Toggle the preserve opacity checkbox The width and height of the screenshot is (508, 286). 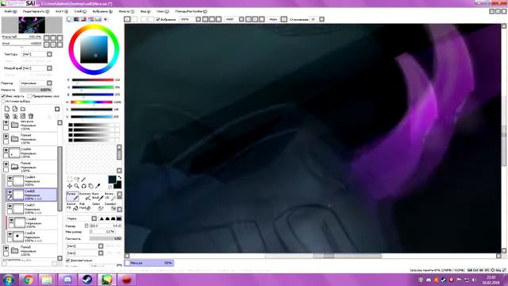(x=3, y=96)
